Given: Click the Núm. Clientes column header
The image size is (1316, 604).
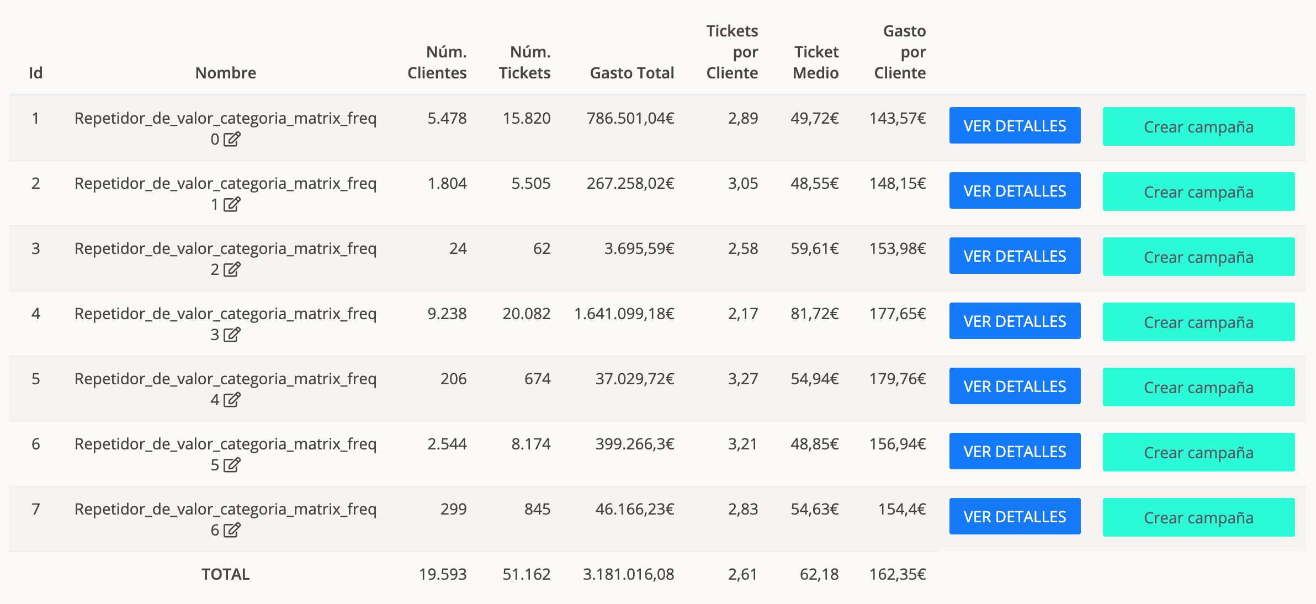Looking at the screenshot, I should pos(437,62).
